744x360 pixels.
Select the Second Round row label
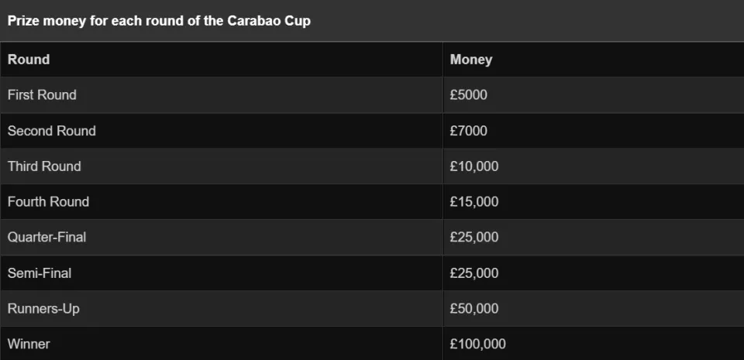tap(52, 131)
